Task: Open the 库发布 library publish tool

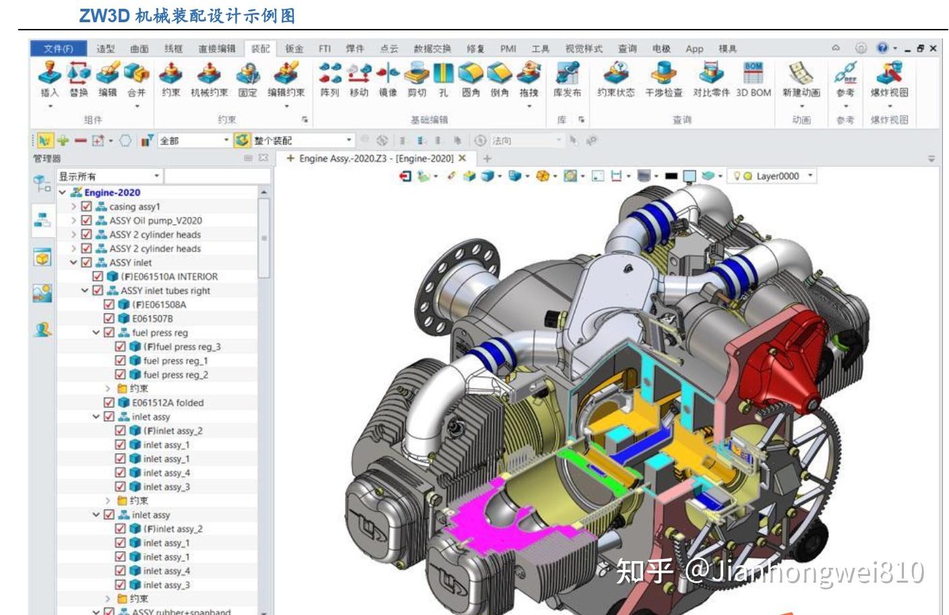Action: 567,73
